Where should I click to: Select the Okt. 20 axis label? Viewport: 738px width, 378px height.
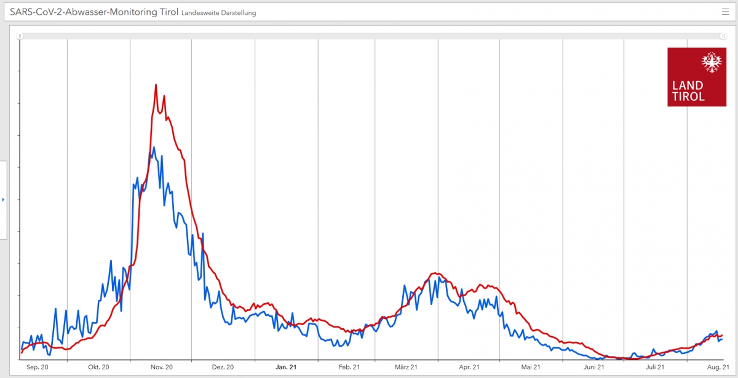tap(98, 367)
